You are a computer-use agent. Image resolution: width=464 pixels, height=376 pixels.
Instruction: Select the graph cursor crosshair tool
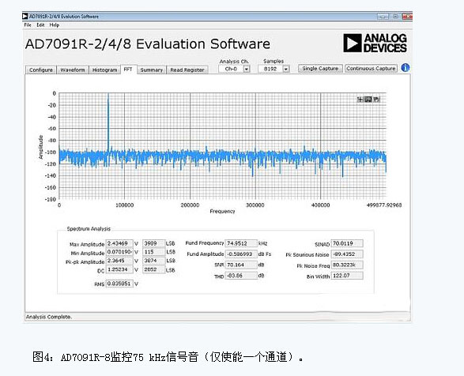click(360, 100)
